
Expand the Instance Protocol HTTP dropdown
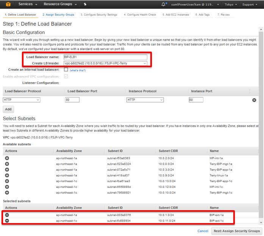pyautogui.click(x=145, y=100)
